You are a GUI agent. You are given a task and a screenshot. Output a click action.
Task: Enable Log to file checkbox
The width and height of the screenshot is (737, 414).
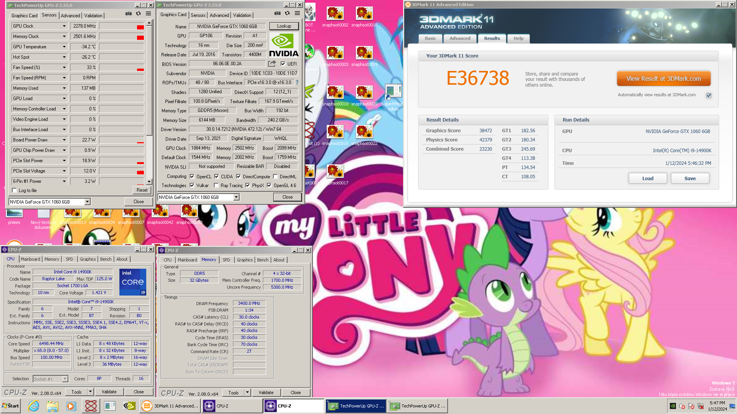(15, 191)
